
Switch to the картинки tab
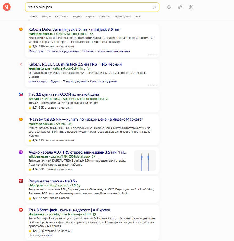point(62,16)
